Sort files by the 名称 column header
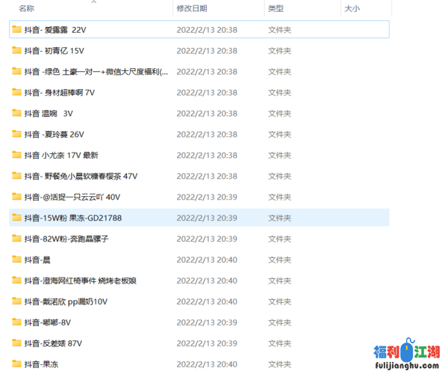This screenshot has height=377, width=448. tap(27, 9)
